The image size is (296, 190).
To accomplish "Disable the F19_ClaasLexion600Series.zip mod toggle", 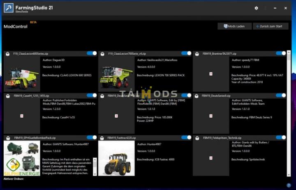I will (92, 53).
